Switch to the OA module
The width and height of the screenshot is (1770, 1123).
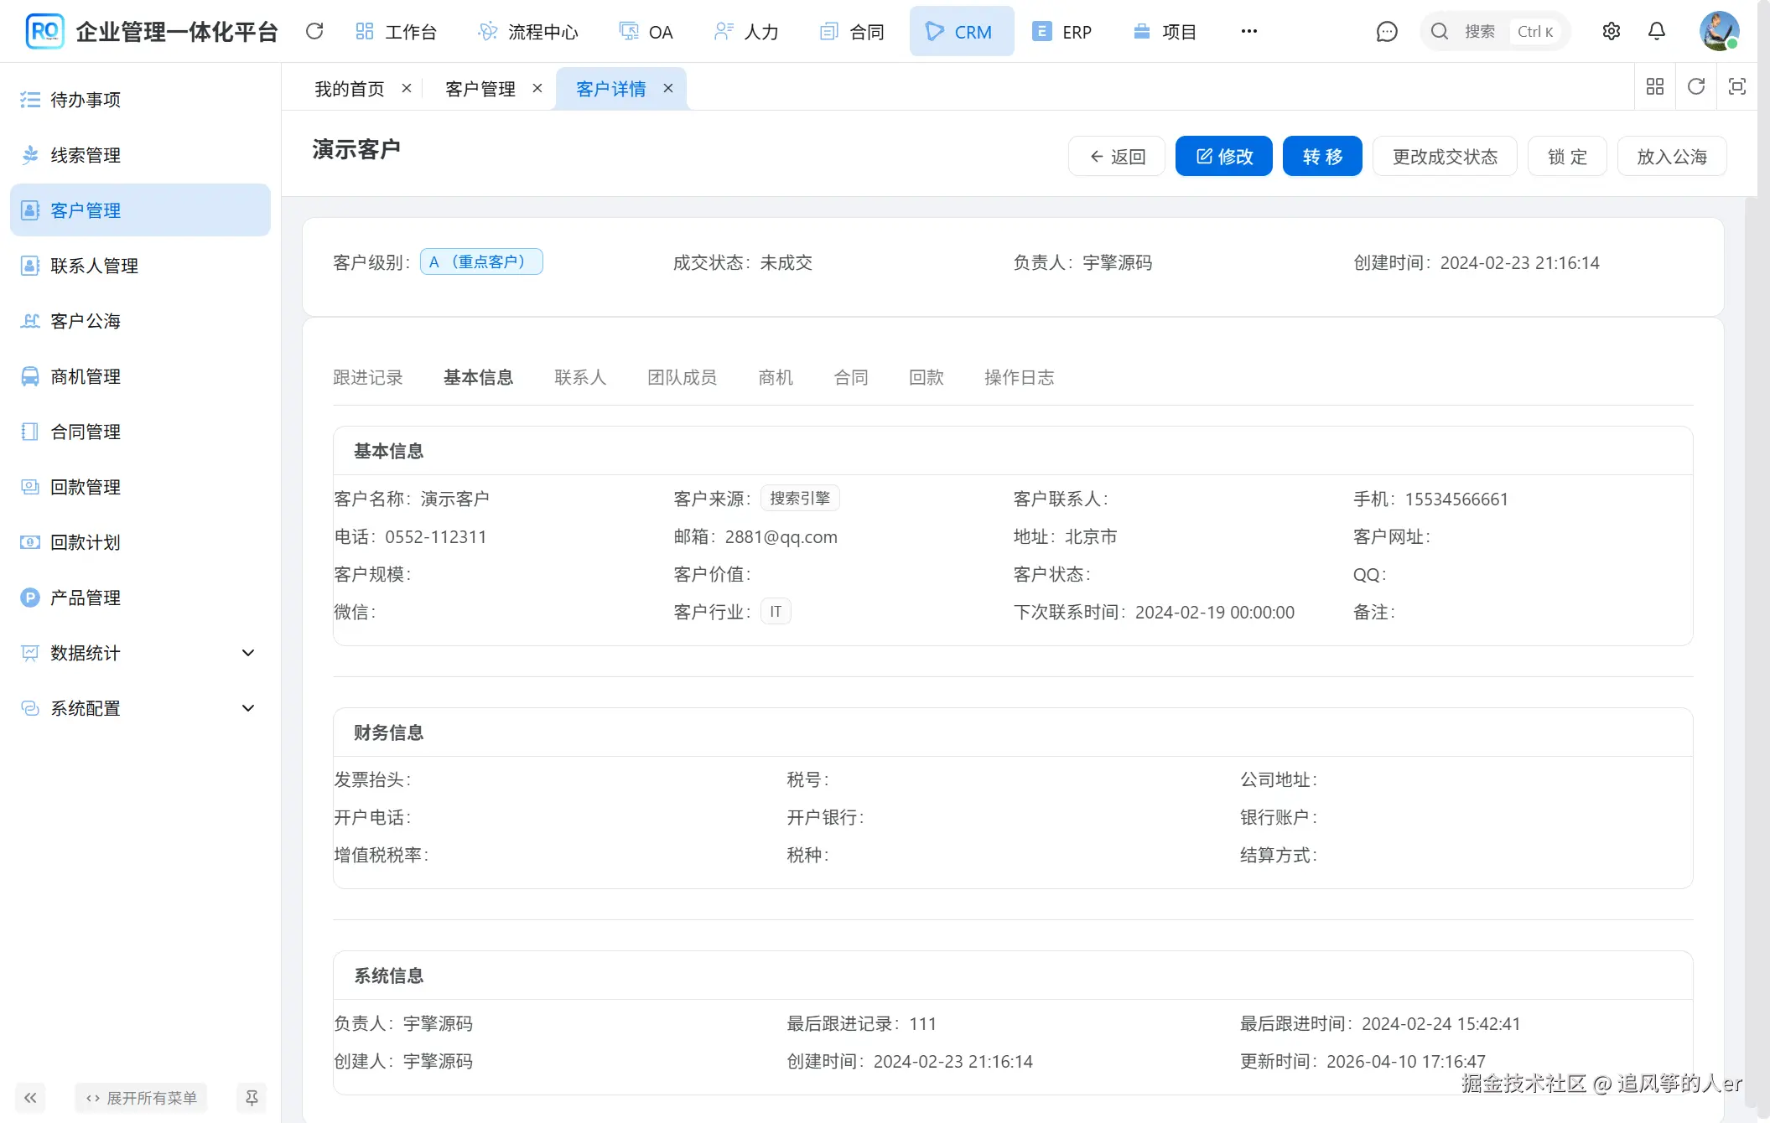click(646, 32)
